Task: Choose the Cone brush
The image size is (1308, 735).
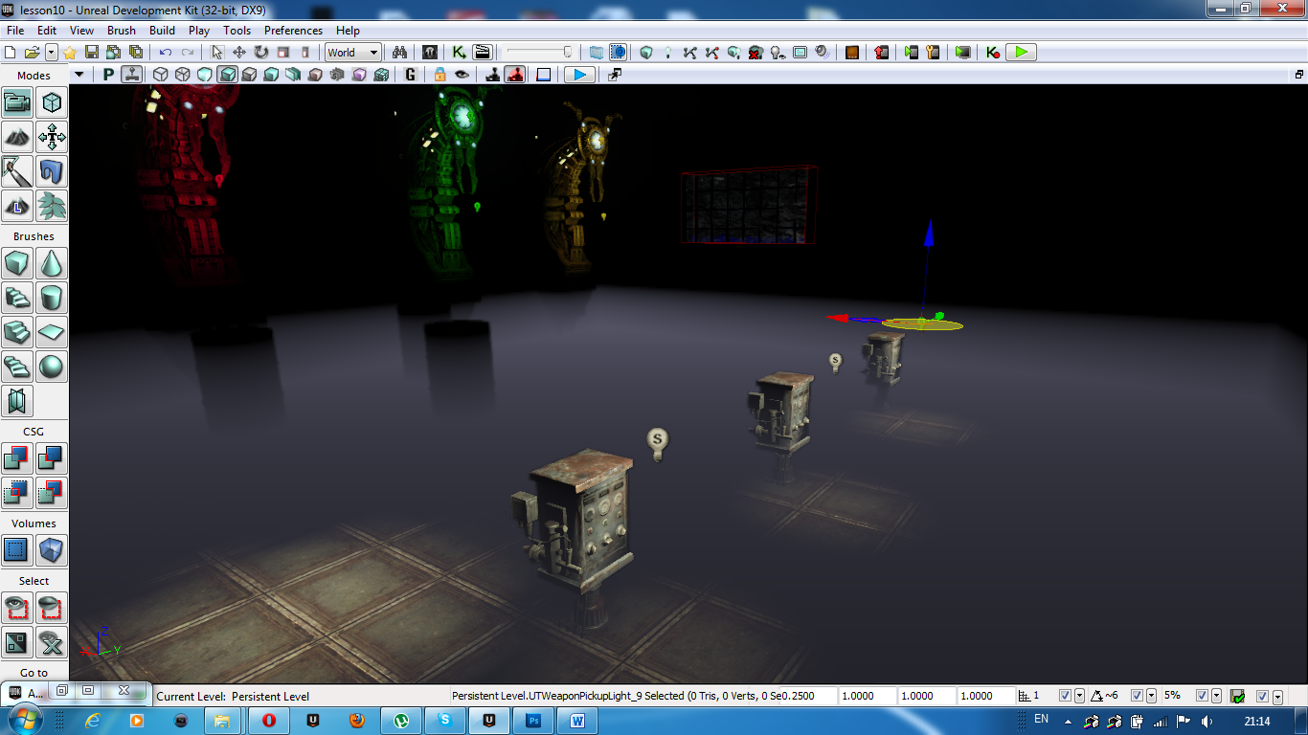Action: tap(52, 263)
